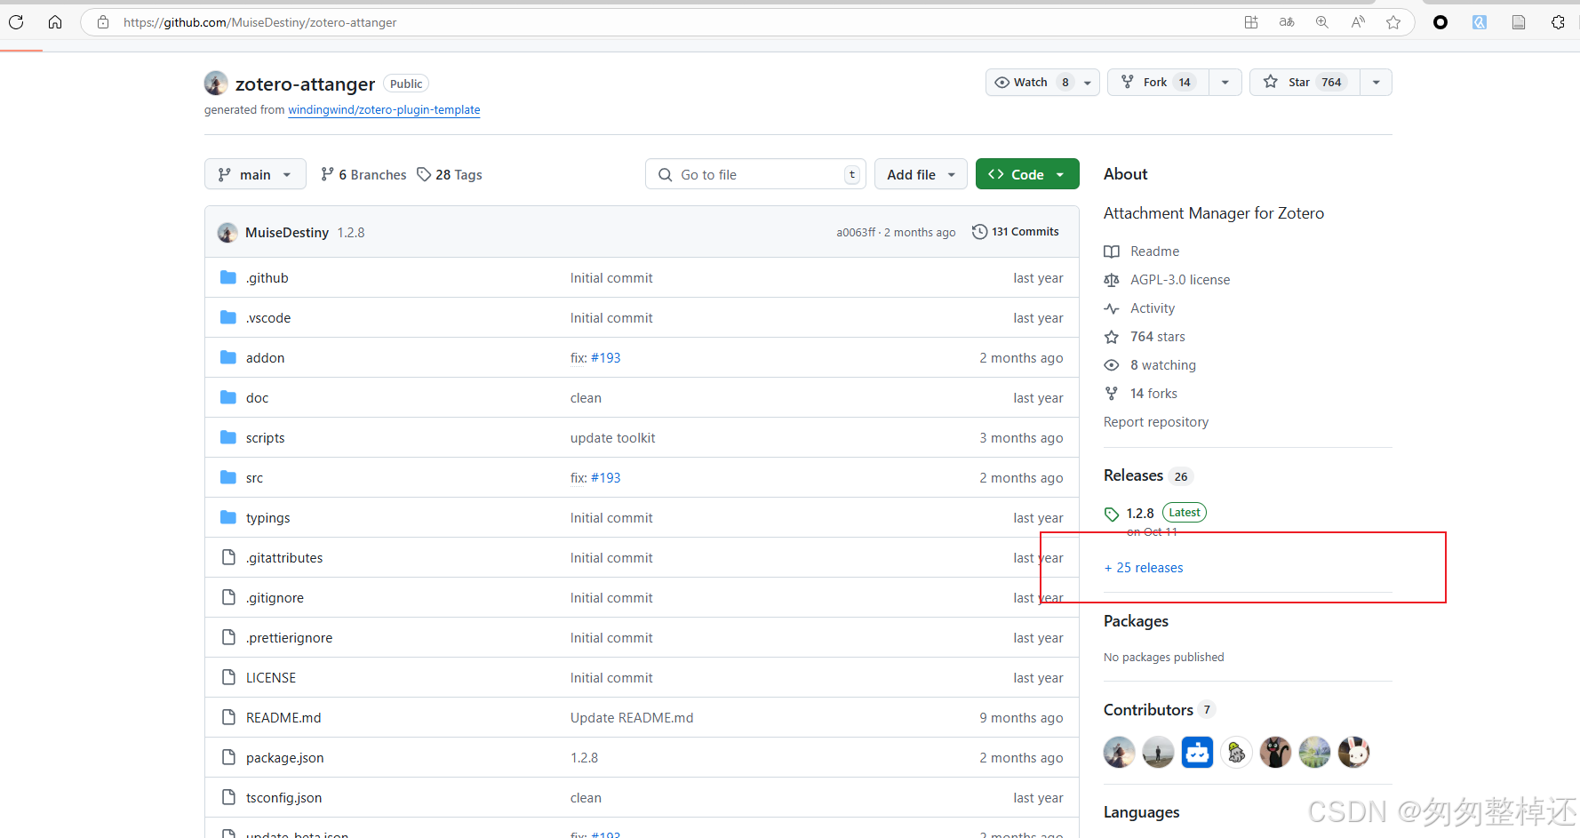1580x838 pixels.
Task: Open the zoom magnifier icon in address bar
Action: pos(1322,22)
